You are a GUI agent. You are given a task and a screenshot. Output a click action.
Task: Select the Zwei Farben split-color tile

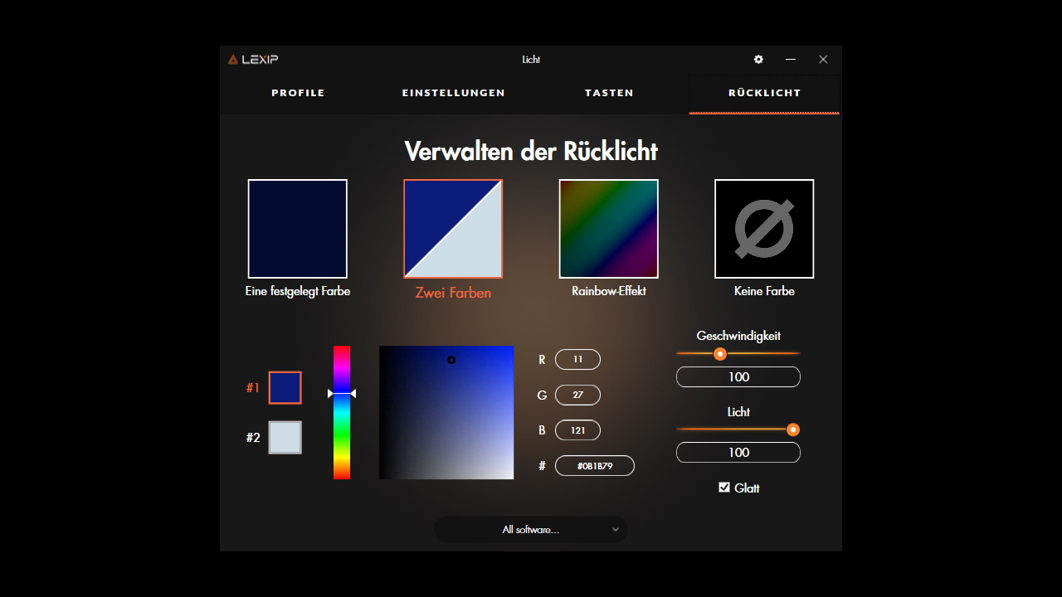pyautogui.click(x=453, y=229)
